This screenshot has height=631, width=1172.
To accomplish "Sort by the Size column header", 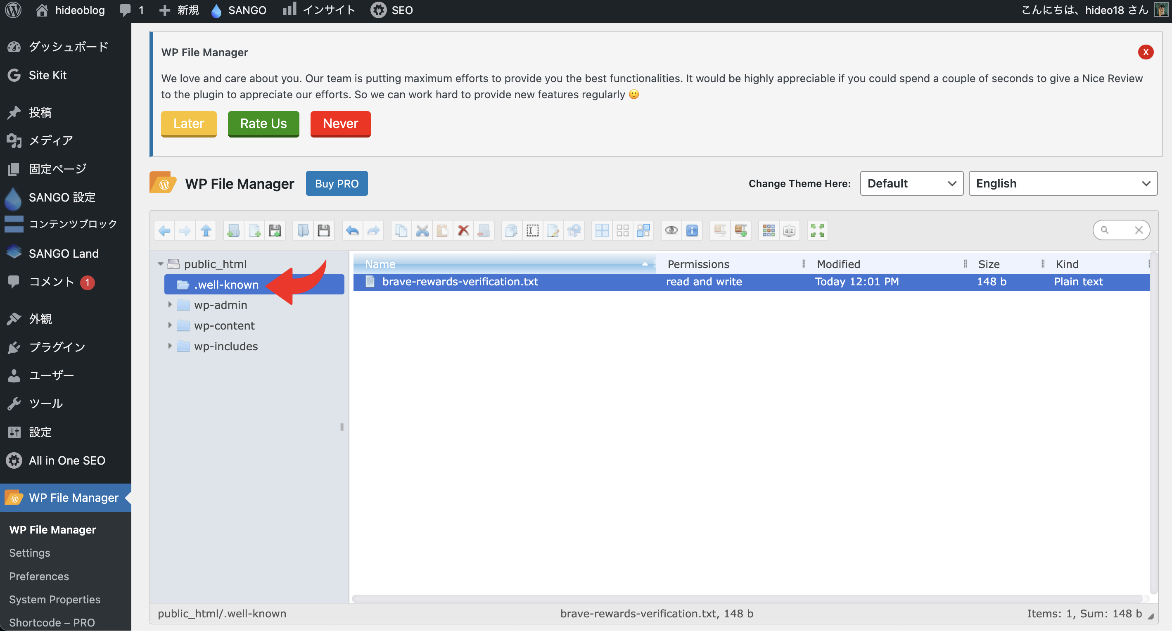I will pyautogui.click(x=1006, y=264).
